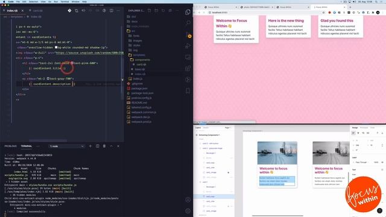Click align left icon in Figma Design panel
The height and width of the screenshot is (217, 386).
coord(353,133)
